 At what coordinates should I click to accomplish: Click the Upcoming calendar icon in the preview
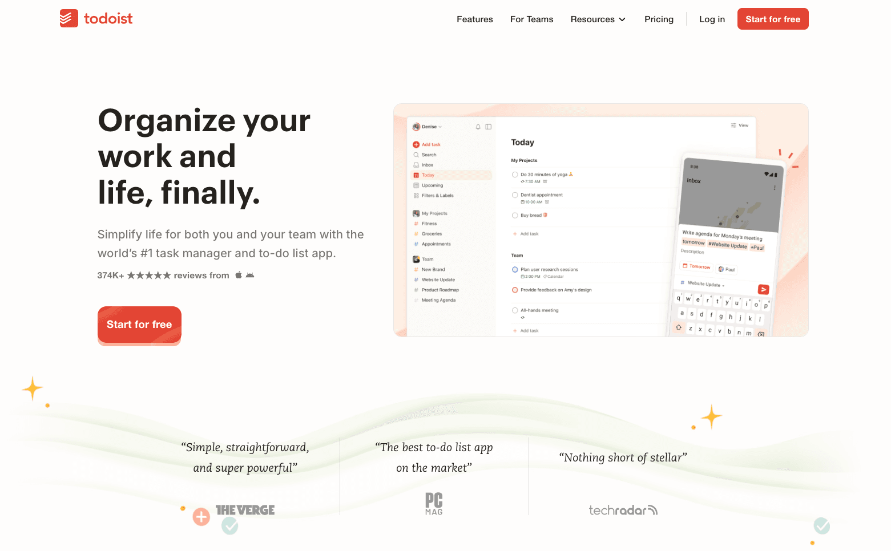coord(416,185)
